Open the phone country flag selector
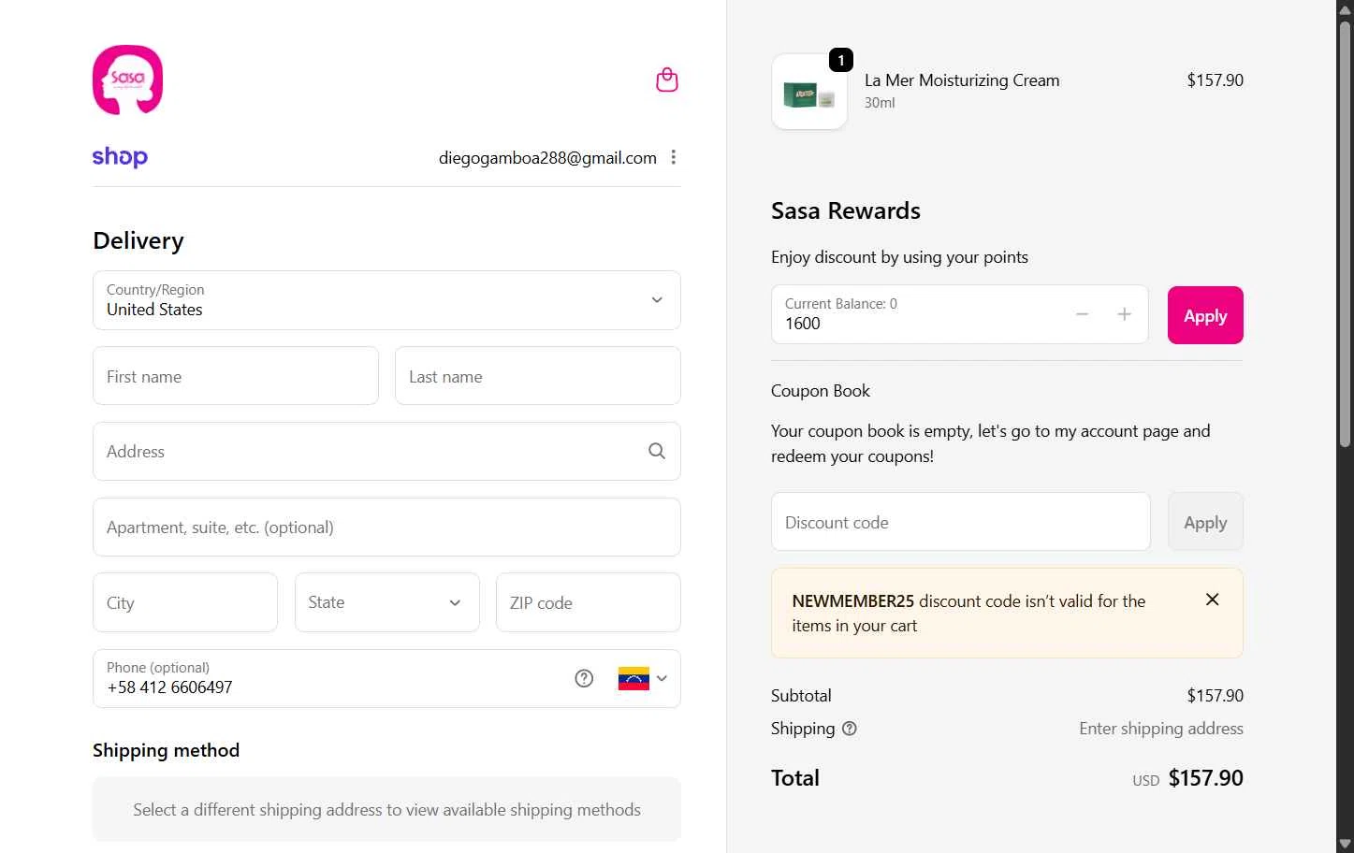Viewport: 1354px width, 853px height. click(642, 679)
